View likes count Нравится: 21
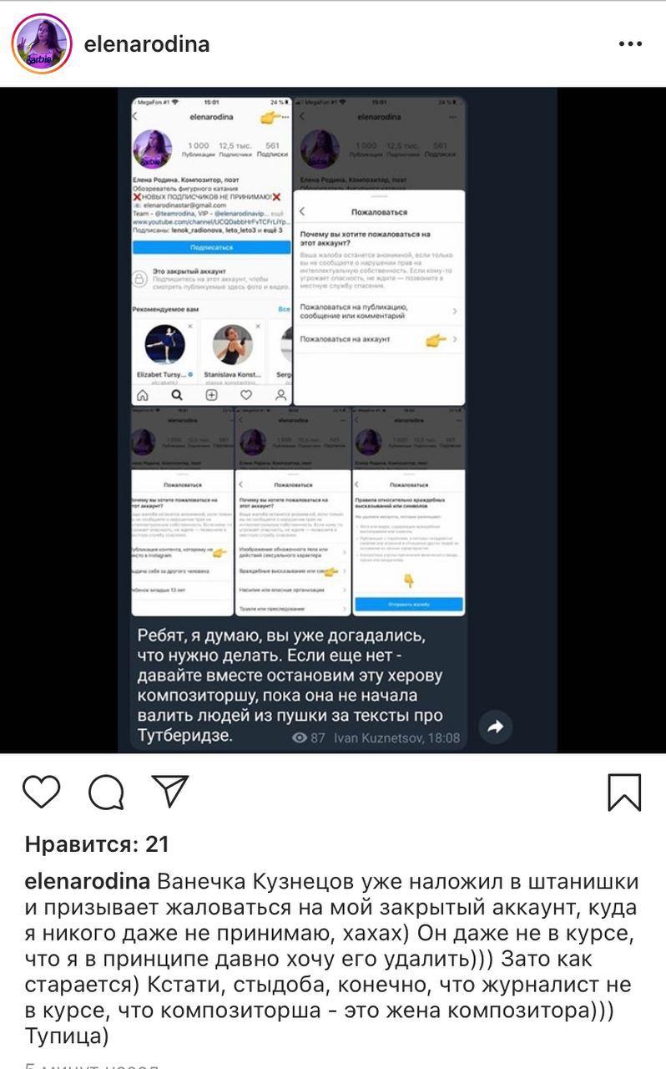 point(97,844)
